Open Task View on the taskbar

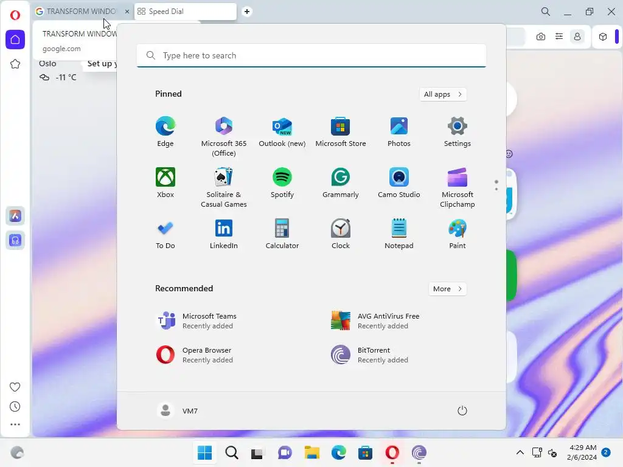click(x=257, y=452)
